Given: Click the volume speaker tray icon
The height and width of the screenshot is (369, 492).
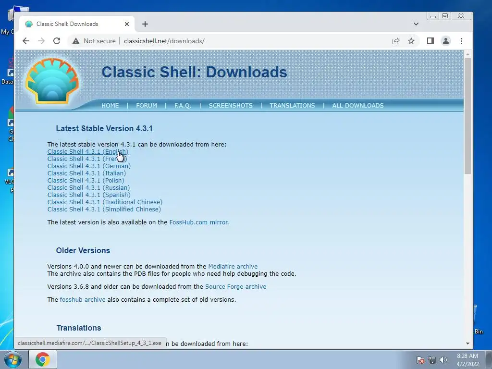Looking at the screenshot, I should point(443,360).
